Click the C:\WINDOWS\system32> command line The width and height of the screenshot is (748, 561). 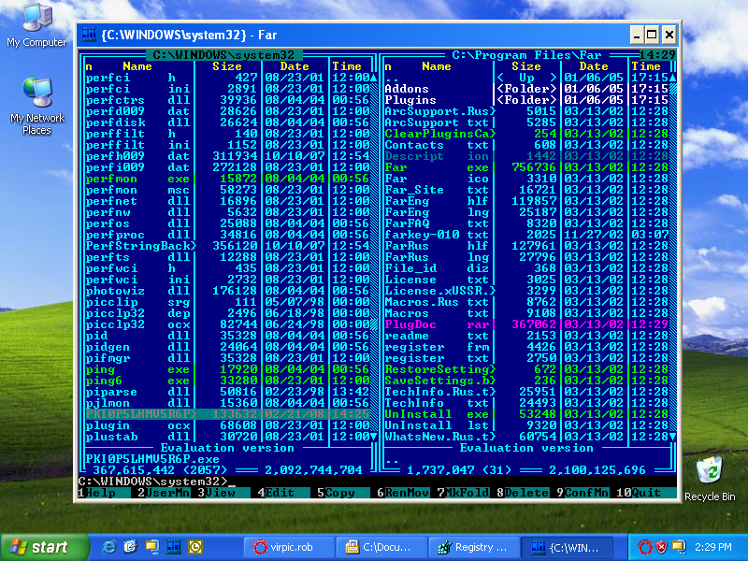377,481
